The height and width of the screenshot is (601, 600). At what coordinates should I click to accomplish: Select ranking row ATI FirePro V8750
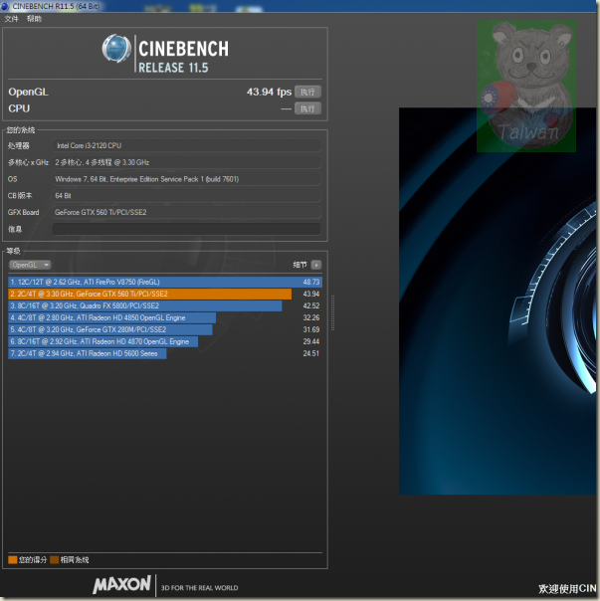165,283
